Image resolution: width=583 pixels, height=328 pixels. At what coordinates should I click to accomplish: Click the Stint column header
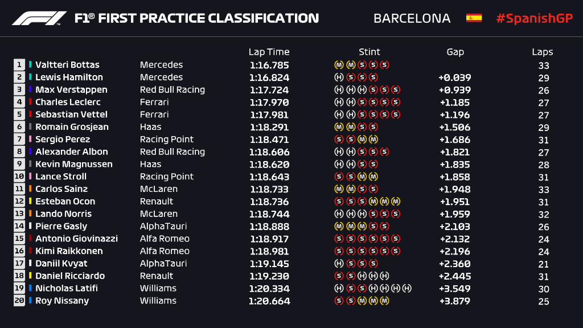tap(369, 52)
